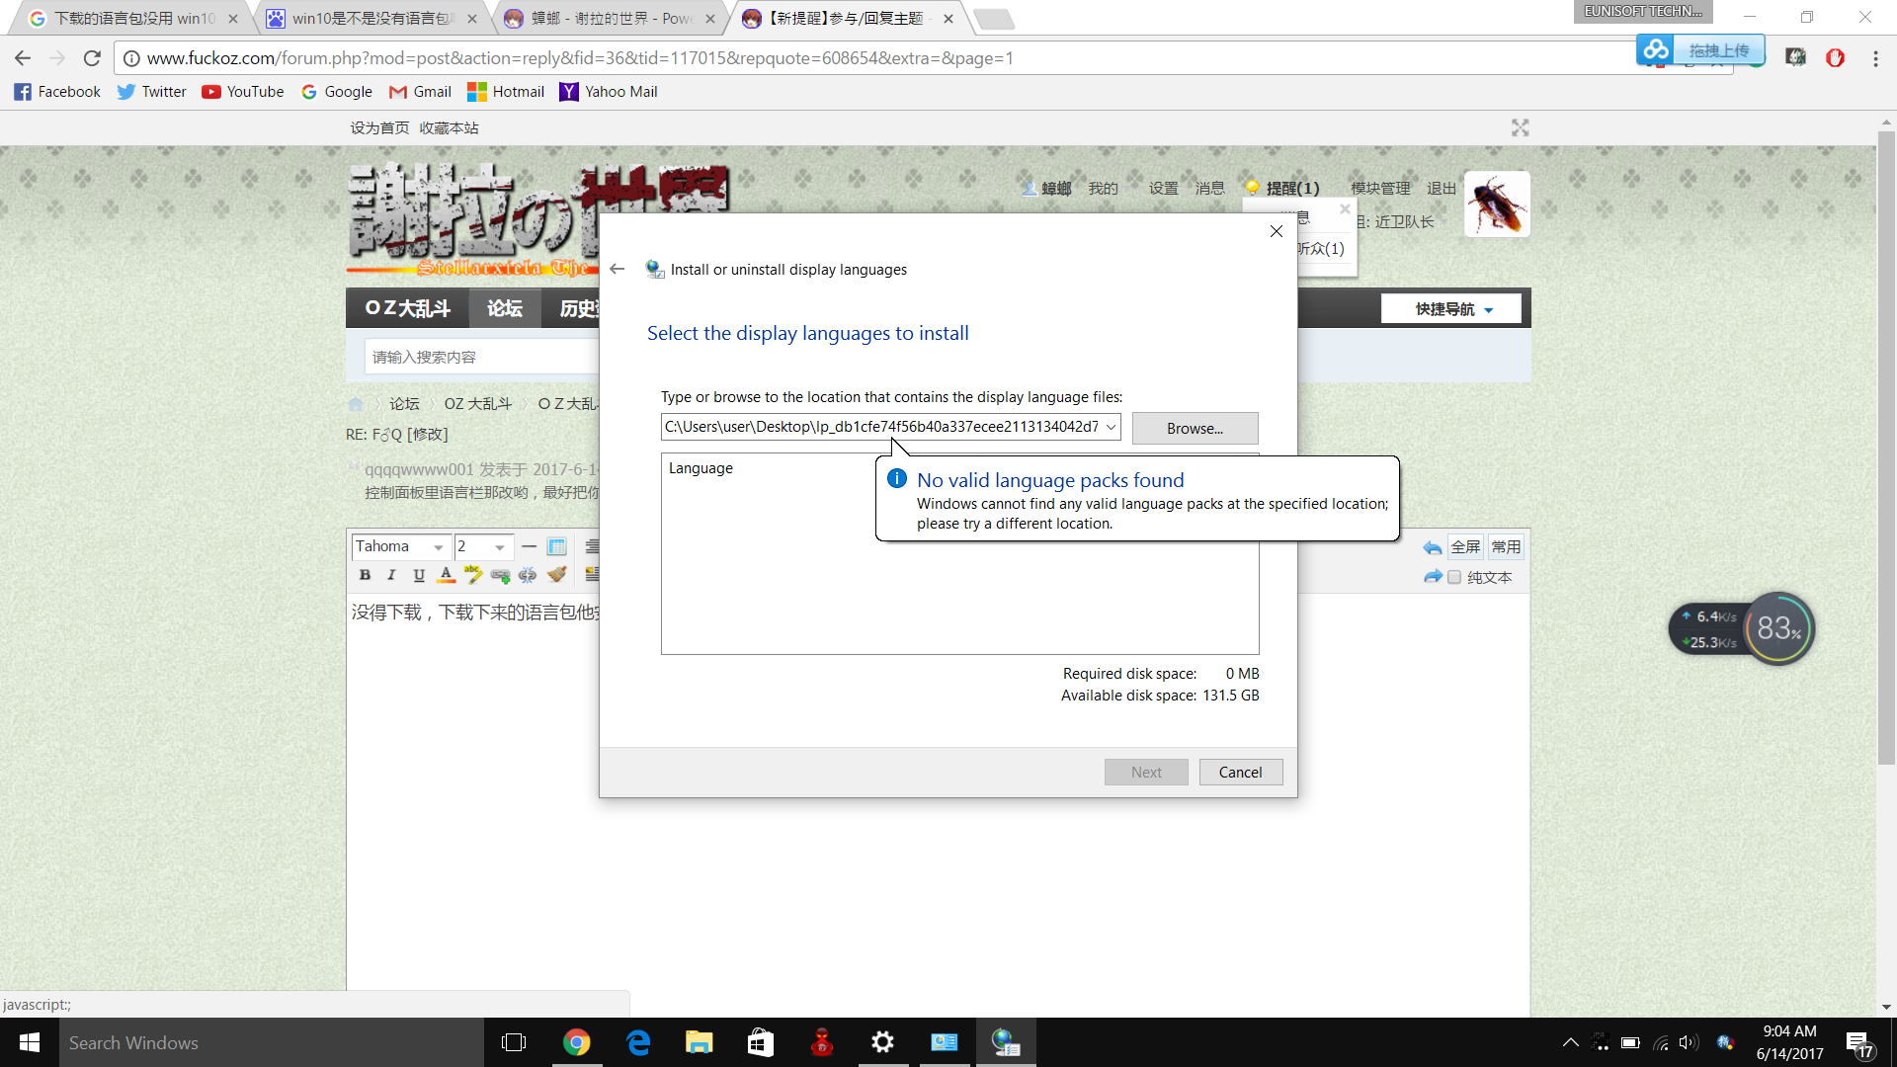
Task: Click the redo arrow icon in editor
Action: coord(1433,577)
